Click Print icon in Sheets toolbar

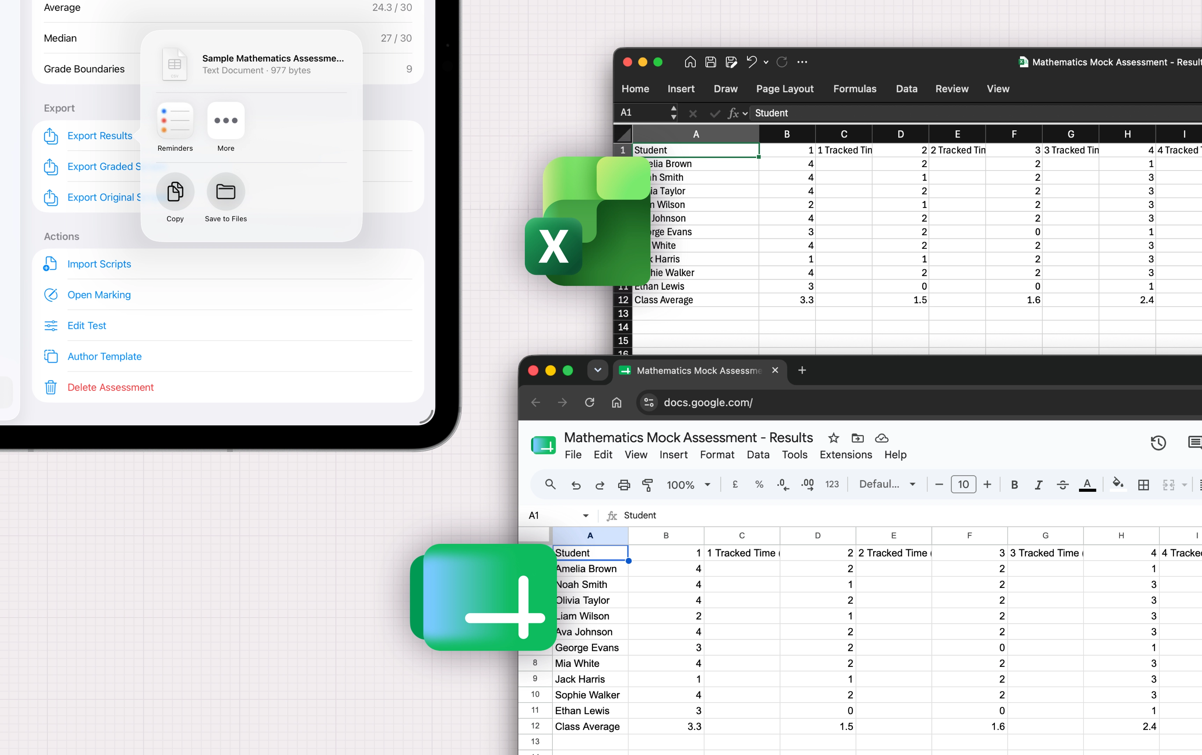pos(623,485)
